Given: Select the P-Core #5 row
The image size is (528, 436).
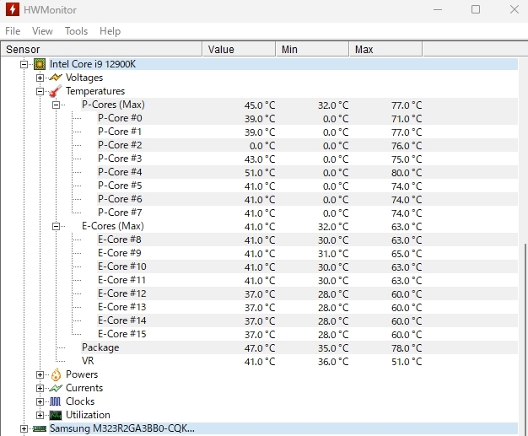Looking at the screenshot, I should 307,186.
